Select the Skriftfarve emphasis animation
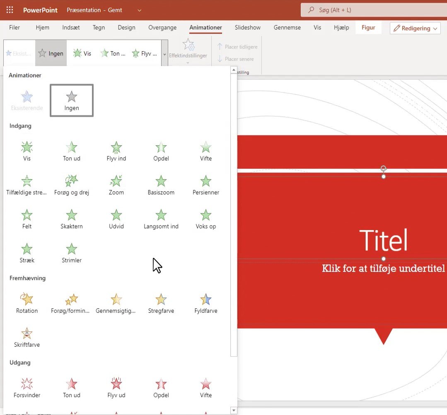Image resolution: width=447 pixels, height=415 pixels. pyautogui.click(x=27, y=337)
